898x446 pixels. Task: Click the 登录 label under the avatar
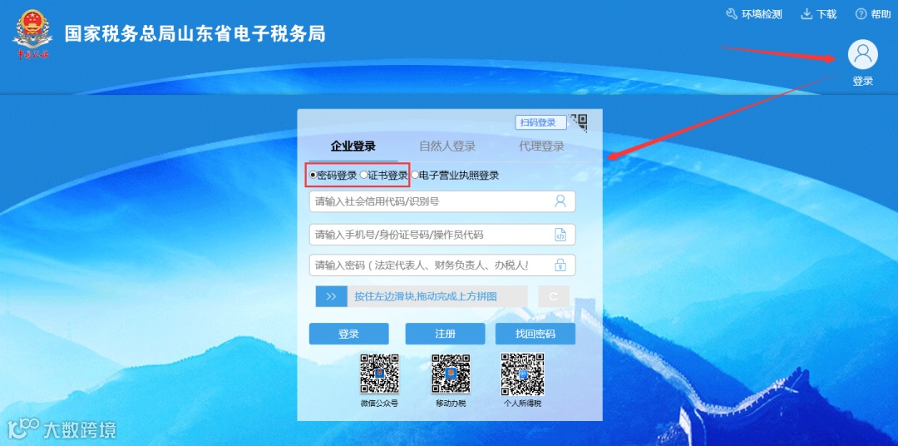(x=862, y=81)
